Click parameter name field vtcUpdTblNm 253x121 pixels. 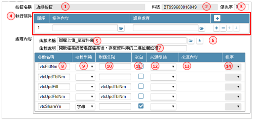coord(54,77)
